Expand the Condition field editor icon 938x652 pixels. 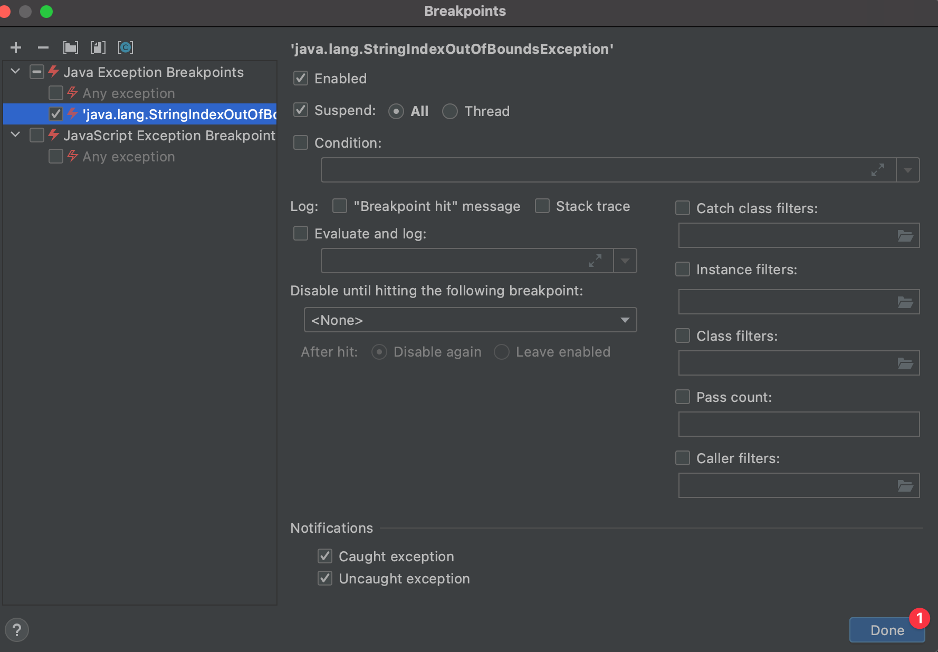877,170
